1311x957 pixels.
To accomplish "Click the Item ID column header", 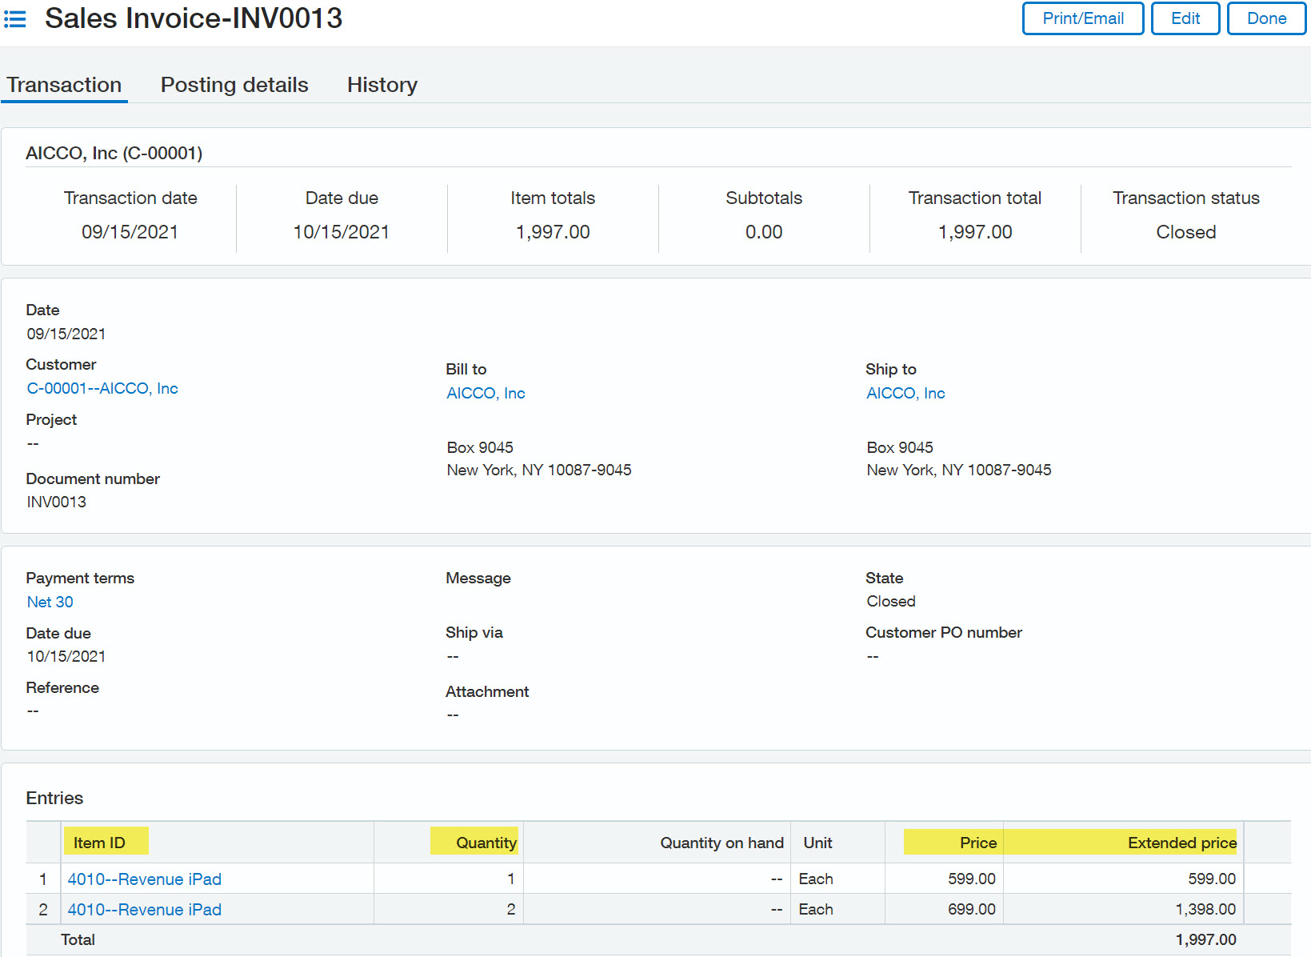I will click(99, 843).
